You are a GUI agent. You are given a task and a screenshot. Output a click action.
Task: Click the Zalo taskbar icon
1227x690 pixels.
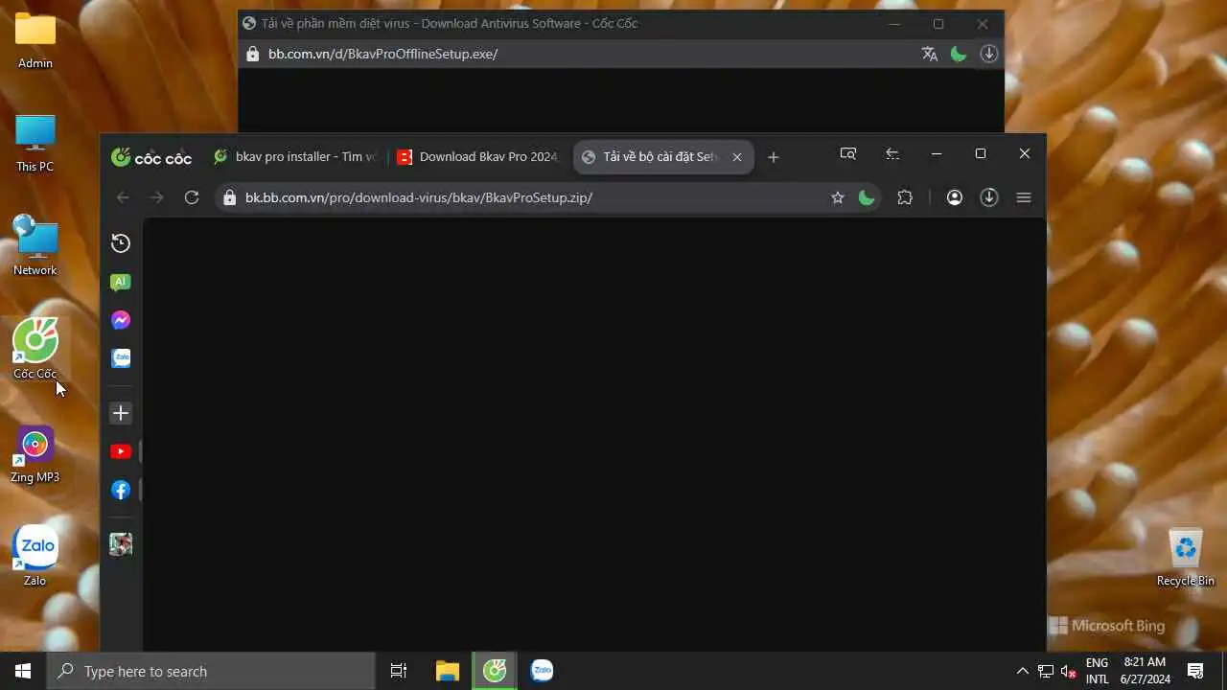[543, 671]
